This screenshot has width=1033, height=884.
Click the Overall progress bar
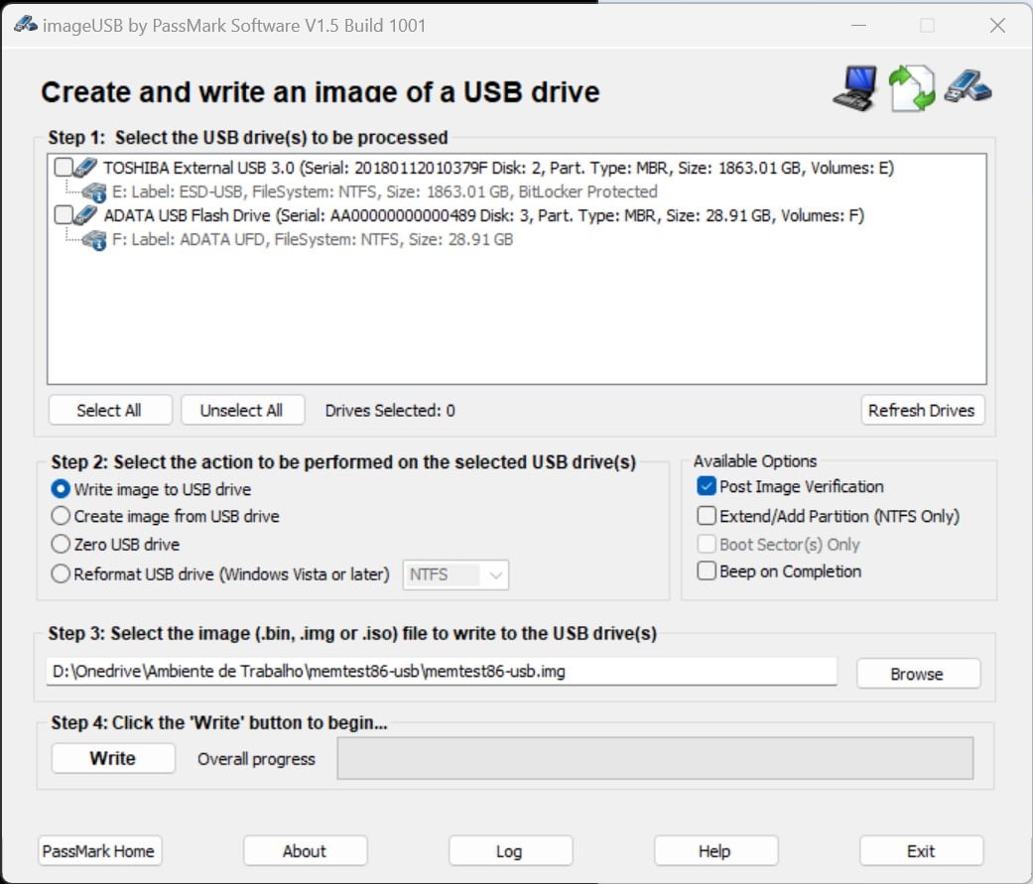[x=655, y=759]
